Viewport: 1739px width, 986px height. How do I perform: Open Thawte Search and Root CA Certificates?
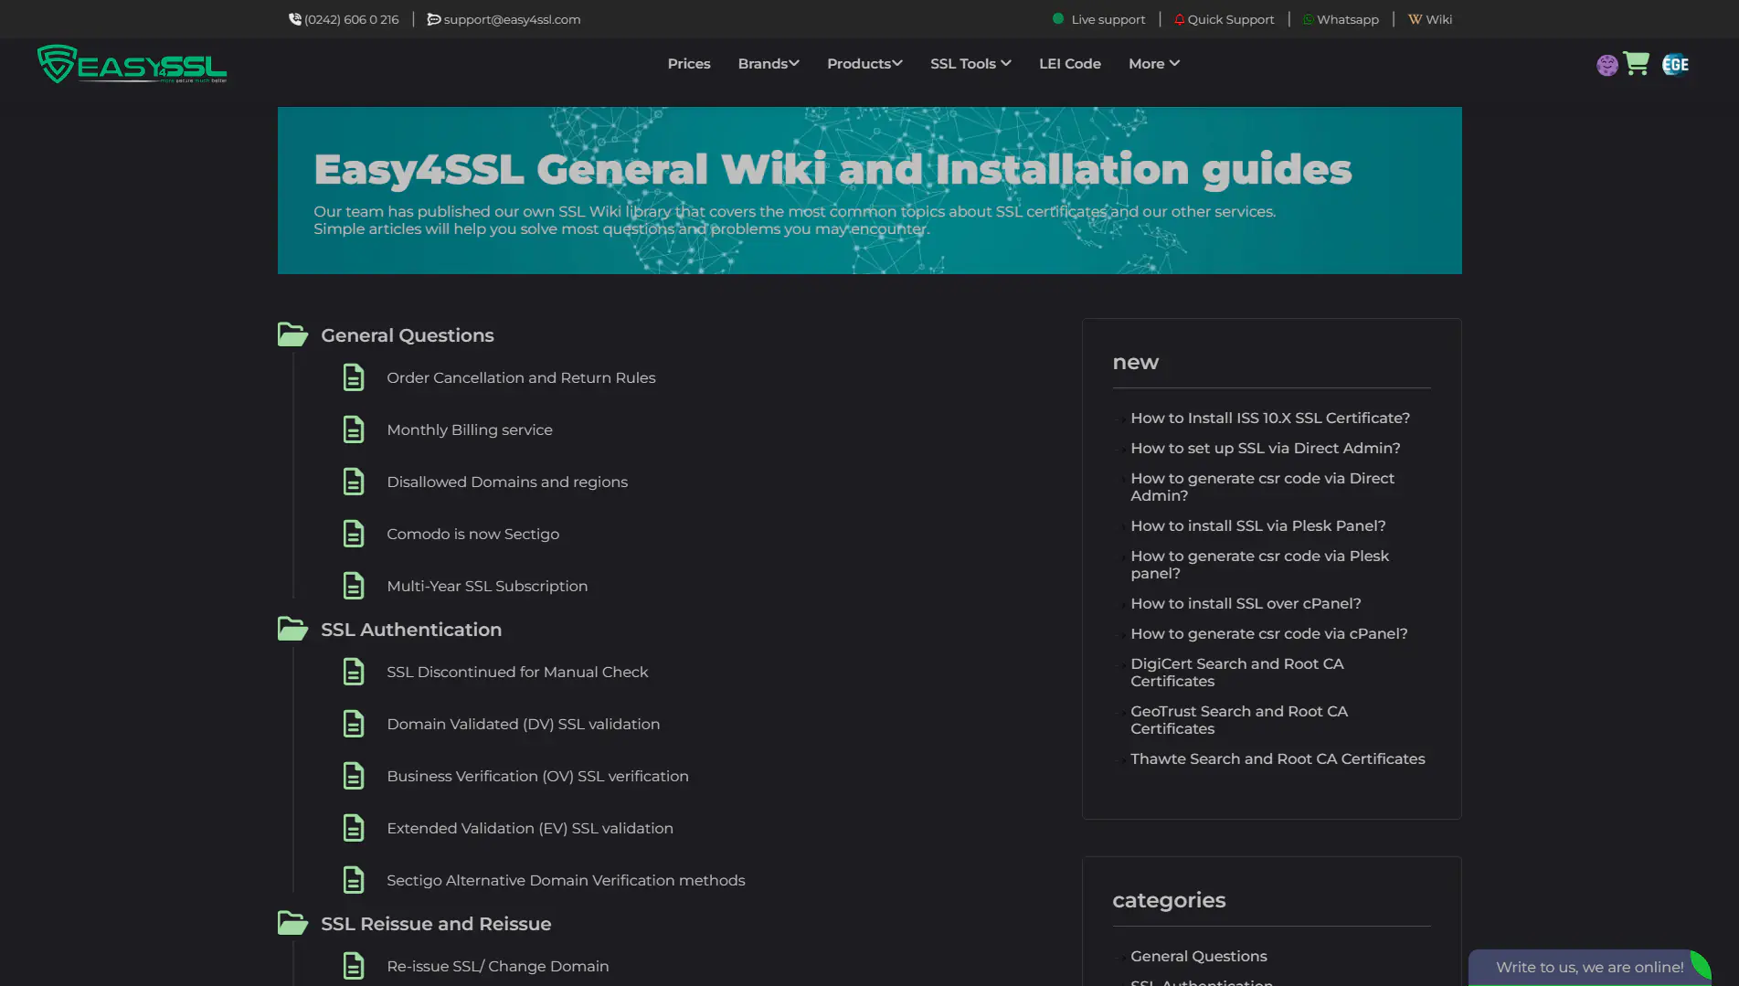coord(1278,758)
